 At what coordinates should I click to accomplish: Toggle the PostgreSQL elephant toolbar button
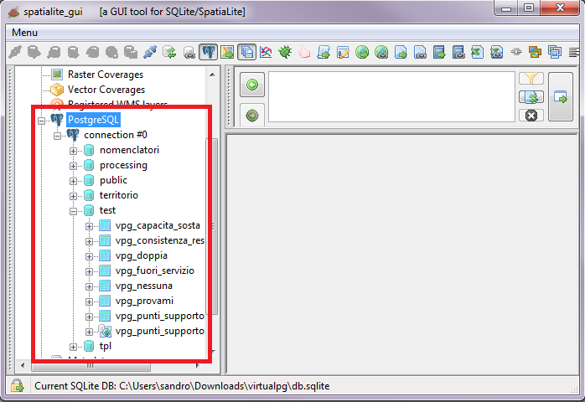pos(208,52)
